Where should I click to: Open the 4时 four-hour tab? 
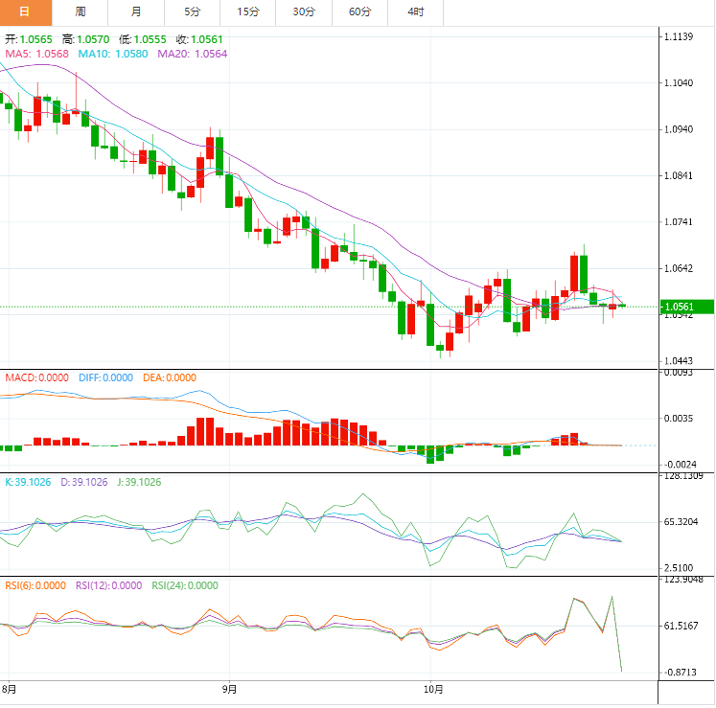point(416,11)
